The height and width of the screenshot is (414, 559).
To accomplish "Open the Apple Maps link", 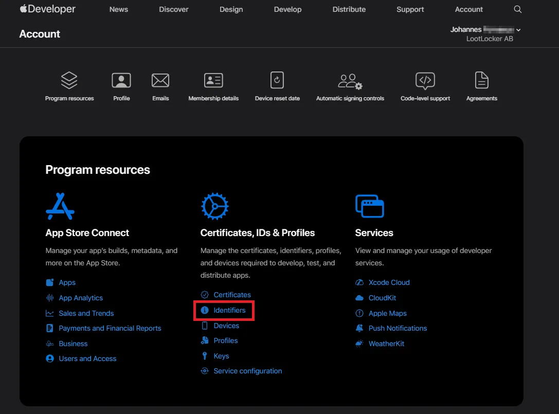I will [388, 313].
